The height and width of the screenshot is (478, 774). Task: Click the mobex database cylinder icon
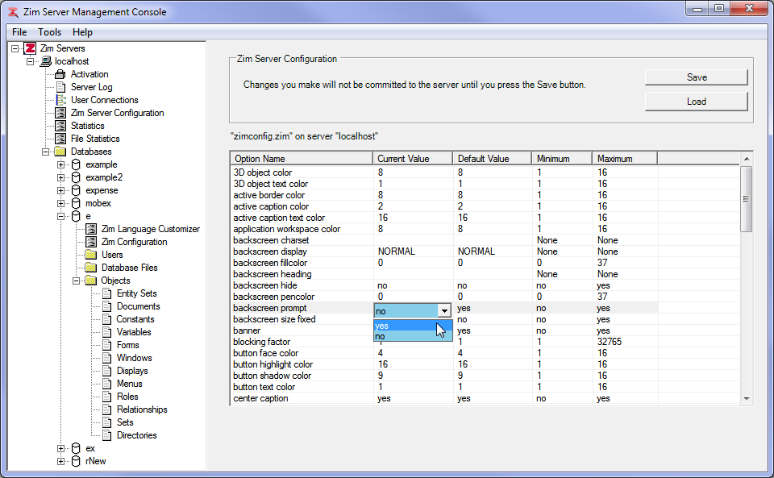pos(76,203)
